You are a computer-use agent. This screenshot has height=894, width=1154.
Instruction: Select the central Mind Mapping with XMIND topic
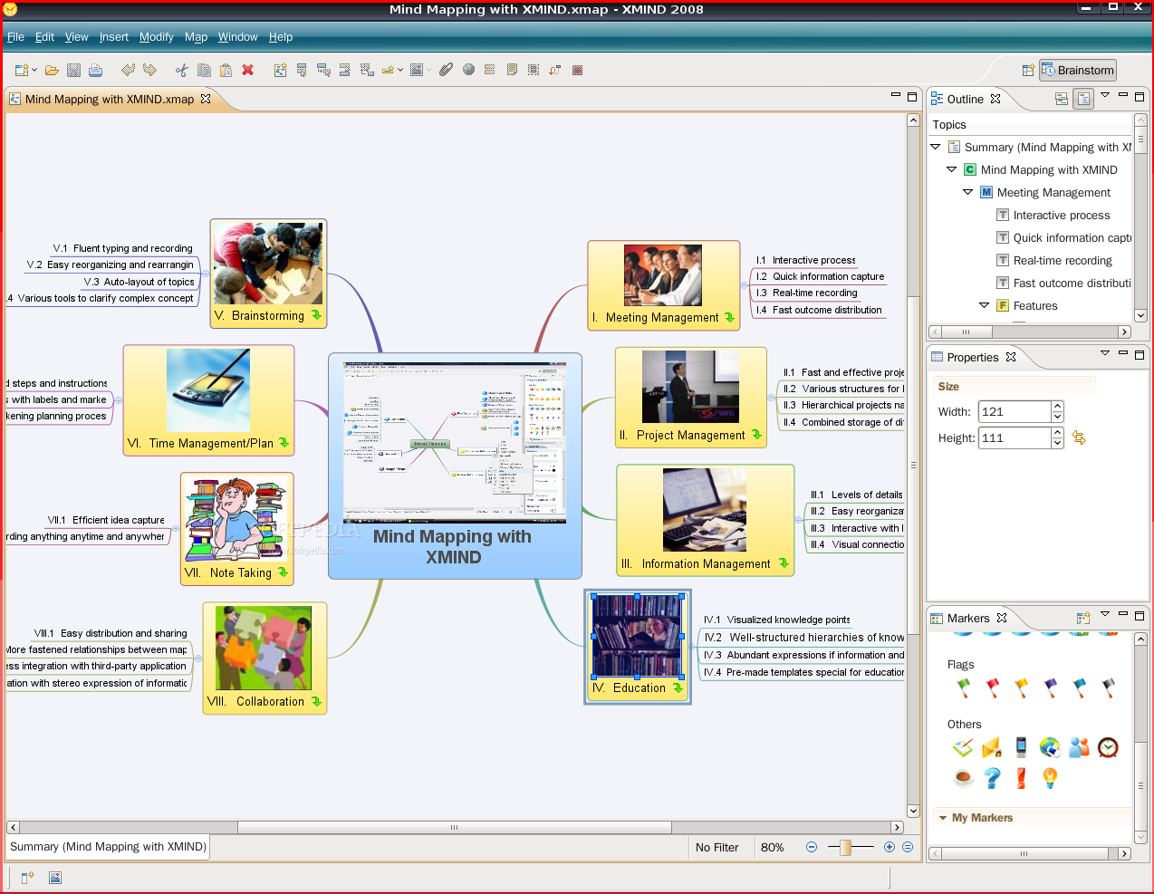(455, 466)
